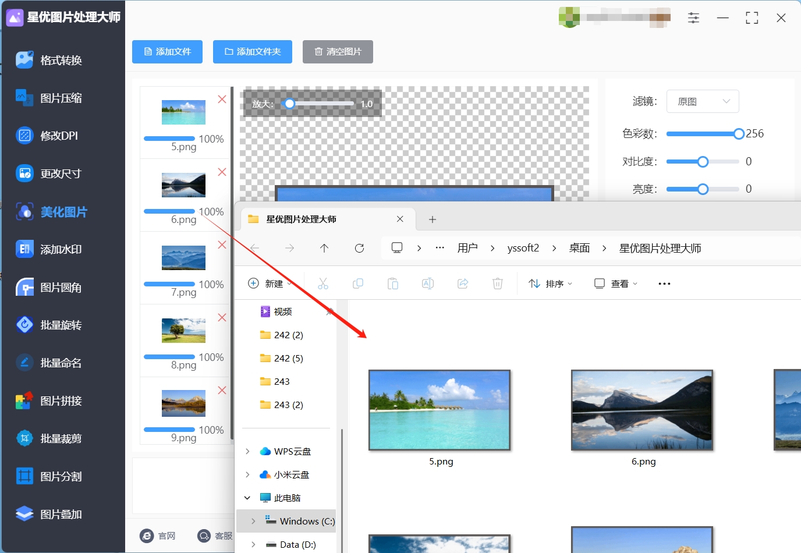Expand the Windows (C:) drive node
Screen dimensions: 801x553
coord(253,521)
